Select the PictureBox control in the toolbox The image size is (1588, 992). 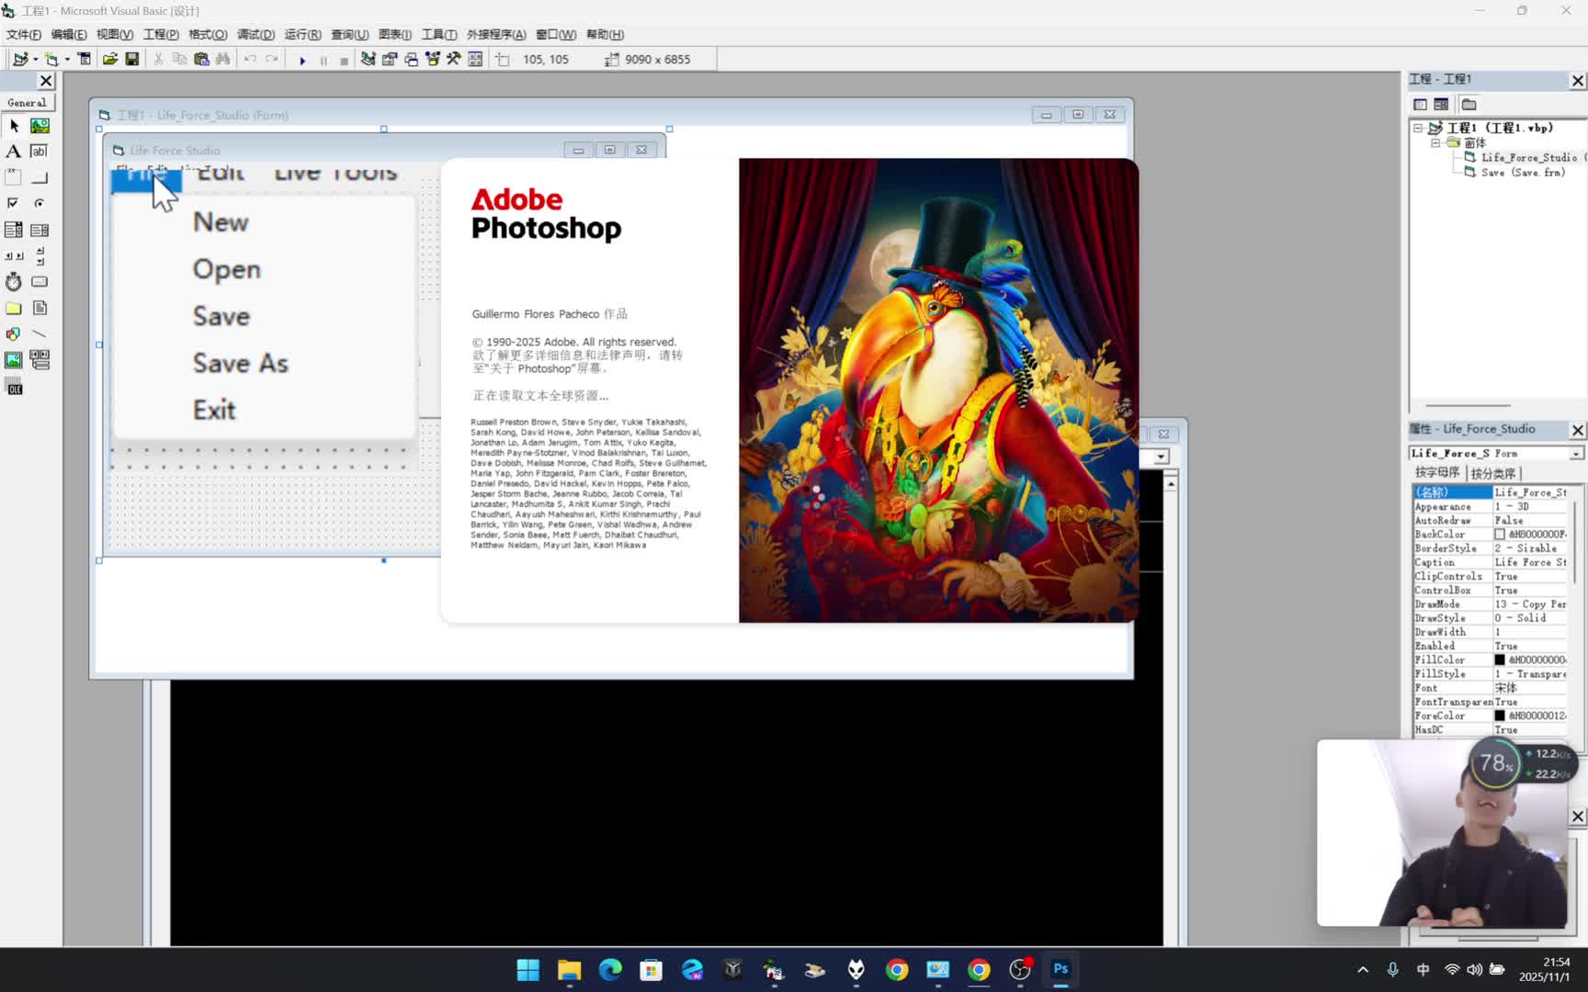click(40, 126)
